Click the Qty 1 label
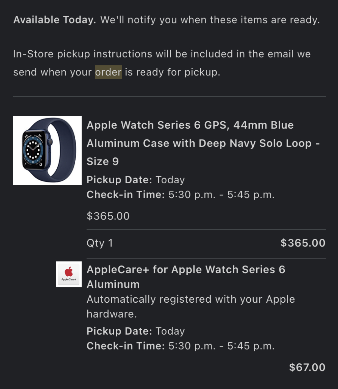This screenshot has width=338, height=389. (100, 243)
